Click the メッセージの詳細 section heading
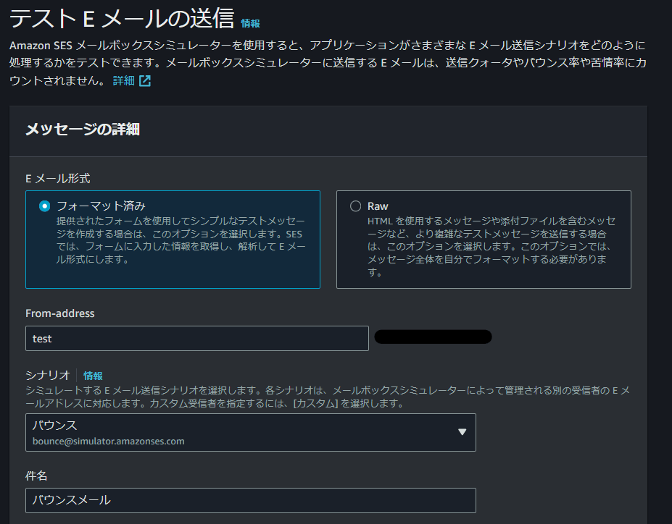The width and height of the screenshot is (672, 524). [83, 129]
